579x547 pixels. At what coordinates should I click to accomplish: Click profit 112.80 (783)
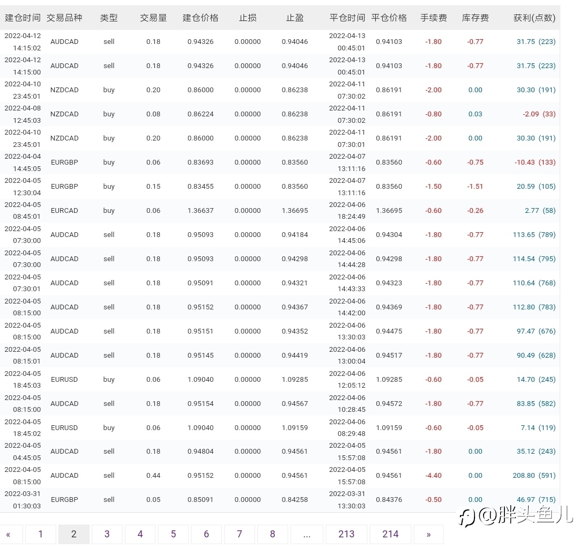pyautogui.click(x=534, y=307)
